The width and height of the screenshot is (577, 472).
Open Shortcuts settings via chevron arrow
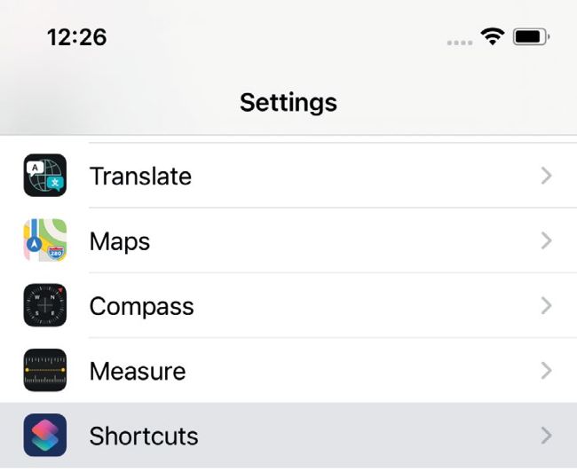click(547, 436)
